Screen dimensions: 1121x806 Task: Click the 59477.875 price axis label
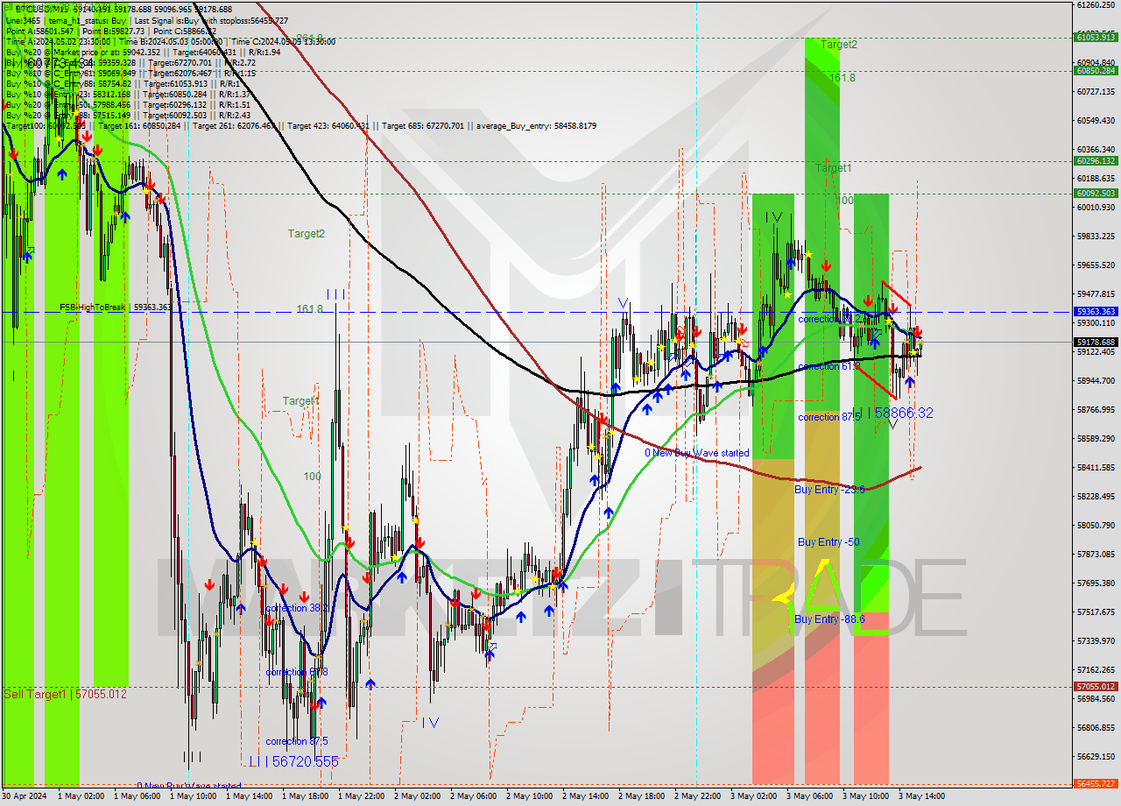pyautogui.click(x=1096, y=293)
